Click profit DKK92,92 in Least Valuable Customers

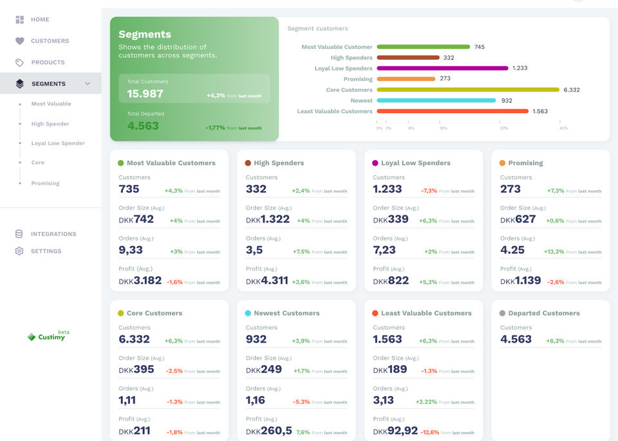[395, 431]
